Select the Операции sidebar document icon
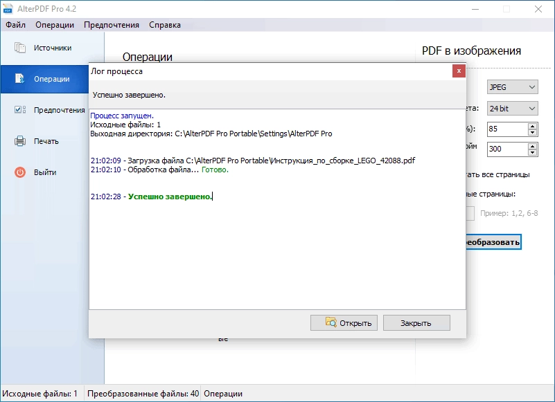Image resolution: width=555 pixels, height=402 pixels. (20, 78)
